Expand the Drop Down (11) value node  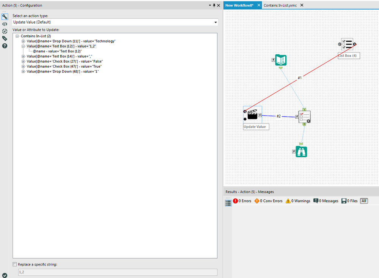coord(23,41)
